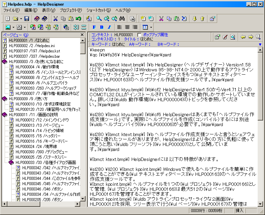
Task: Click the page tree vertical scrollbar down arrow
Action: tap(83, 198)
